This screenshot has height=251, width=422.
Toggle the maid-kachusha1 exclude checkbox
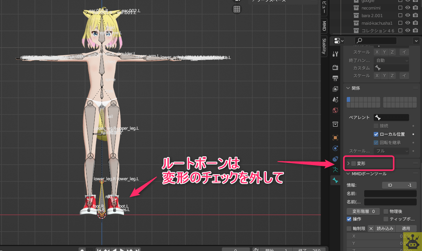(400, 23)
